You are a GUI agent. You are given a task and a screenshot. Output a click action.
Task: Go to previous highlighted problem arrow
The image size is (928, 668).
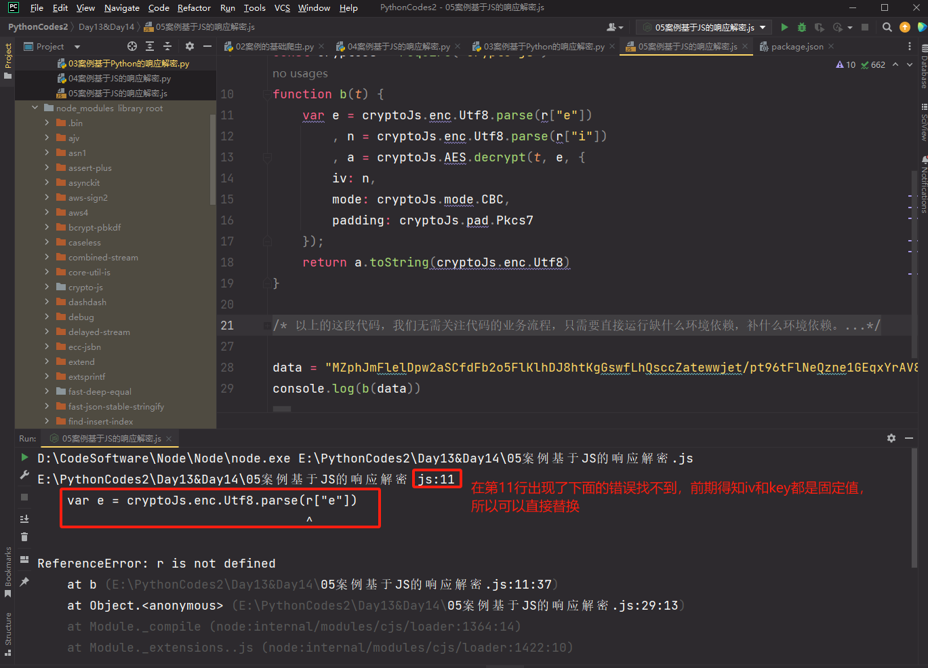895,64
